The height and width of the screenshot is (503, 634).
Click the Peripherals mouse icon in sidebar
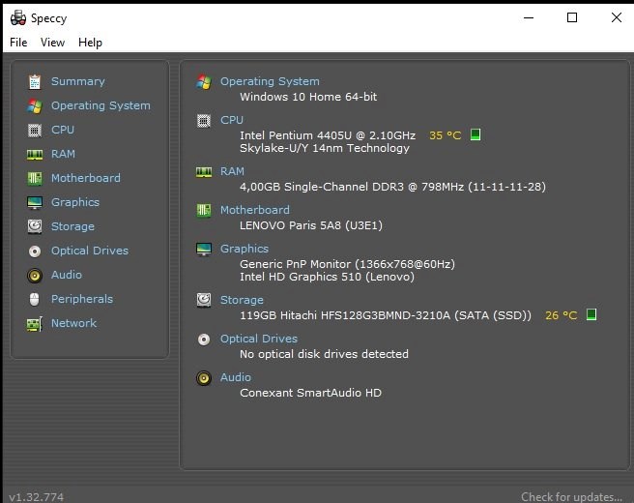(35, 300)
